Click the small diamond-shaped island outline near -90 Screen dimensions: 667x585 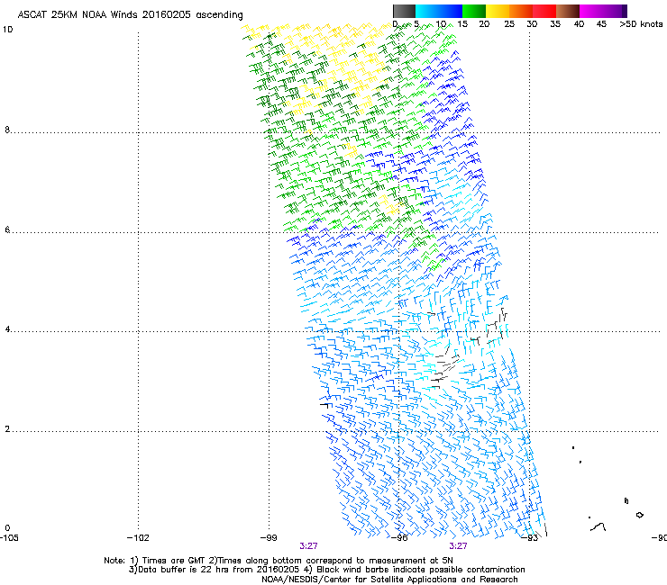pyautogui.click(x=639, y=515)
